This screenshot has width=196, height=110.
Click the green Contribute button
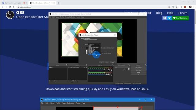(180, 18)
